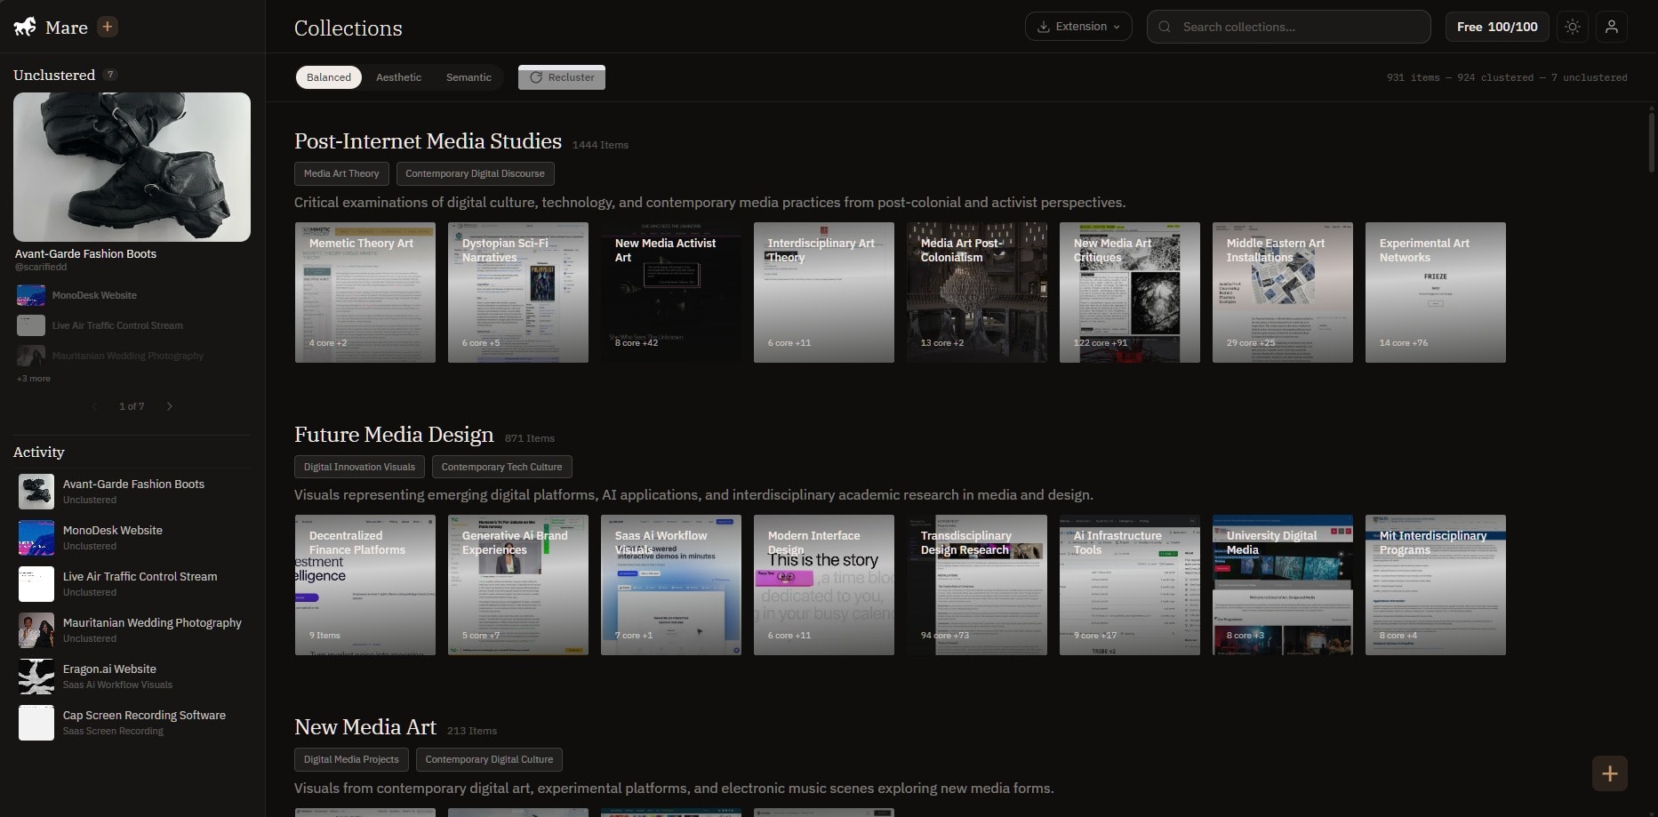The width and height of the screenshot is (1658, 817).
Task: Switch to the Semantic tab
Action: 469,77
